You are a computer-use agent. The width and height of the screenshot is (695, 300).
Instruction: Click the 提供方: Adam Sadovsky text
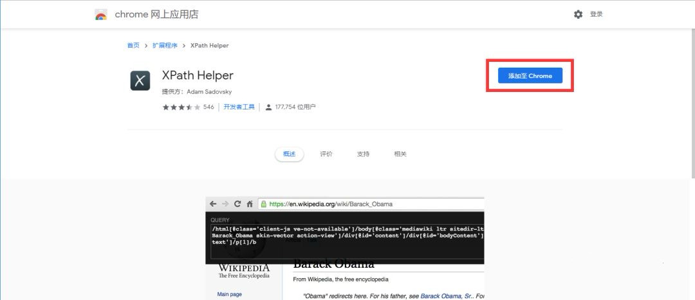pyautogui.click(x=197, y=92)
